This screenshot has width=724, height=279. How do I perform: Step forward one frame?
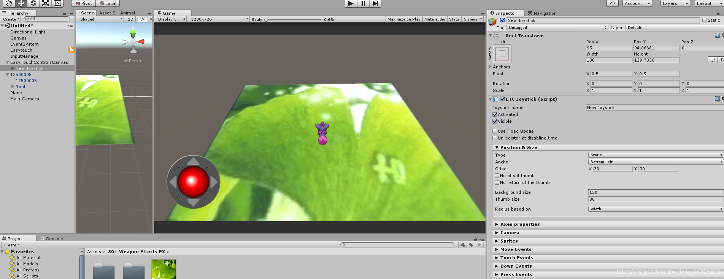(375, 3)
